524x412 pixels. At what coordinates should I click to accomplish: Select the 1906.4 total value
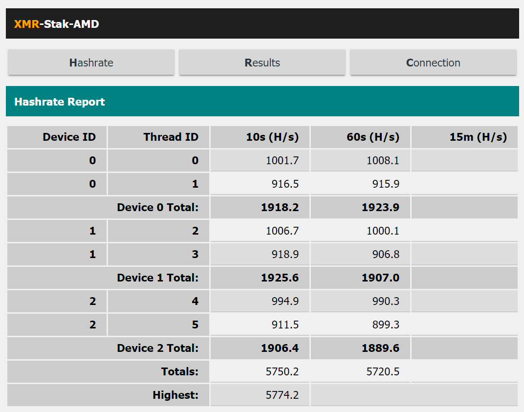[x=280, y=348]
